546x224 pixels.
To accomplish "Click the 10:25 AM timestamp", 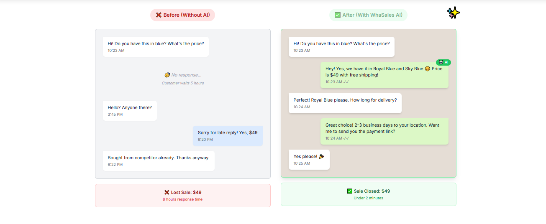I will click(302, 163).
